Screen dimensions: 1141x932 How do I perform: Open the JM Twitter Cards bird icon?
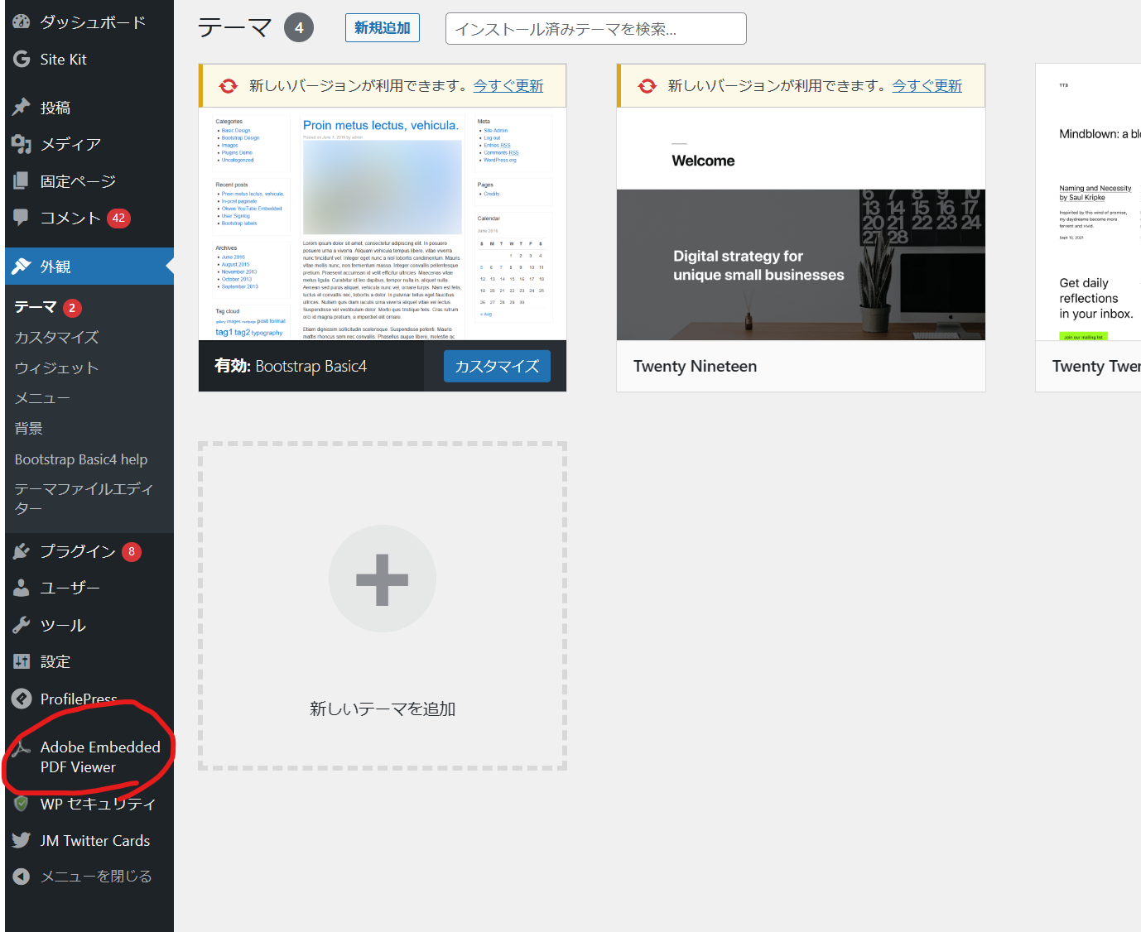pyautogui.click(x=21, y=839)
